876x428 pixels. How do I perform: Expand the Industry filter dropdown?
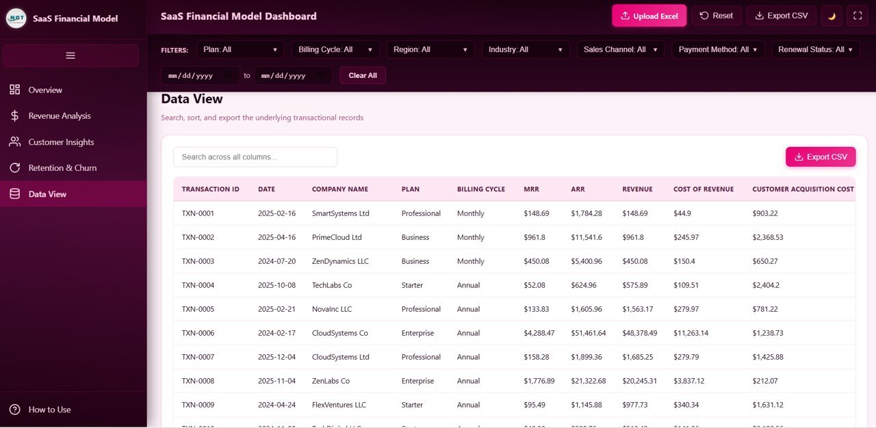click(x=525, y=49)
